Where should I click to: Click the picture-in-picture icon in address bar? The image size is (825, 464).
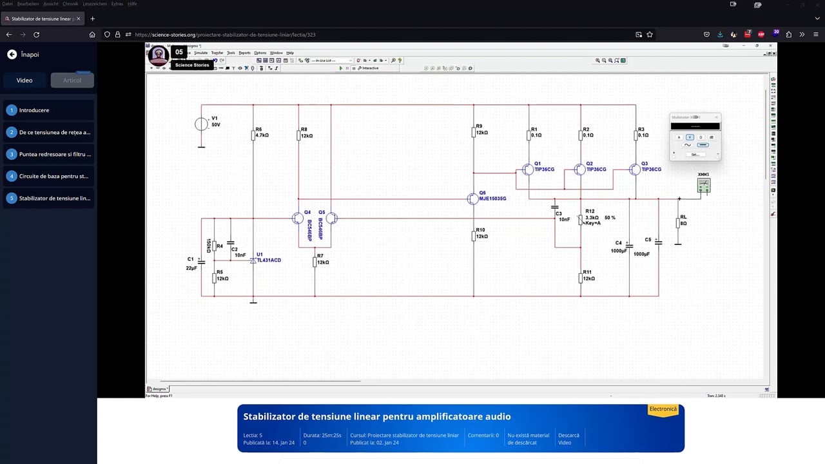click(639, 35)
